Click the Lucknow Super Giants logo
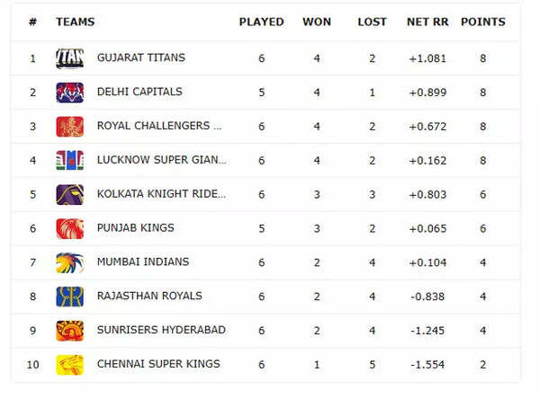Image resolution: width=540 pixels, height=399 pixels. click(x=69, y=161)
